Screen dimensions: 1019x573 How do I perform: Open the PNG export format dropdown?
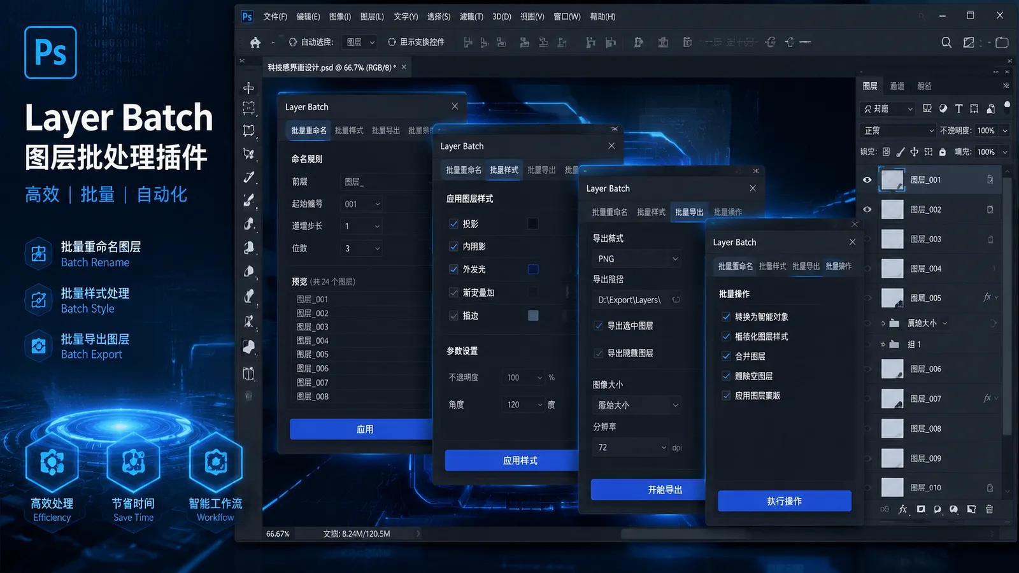pos(637,258)
